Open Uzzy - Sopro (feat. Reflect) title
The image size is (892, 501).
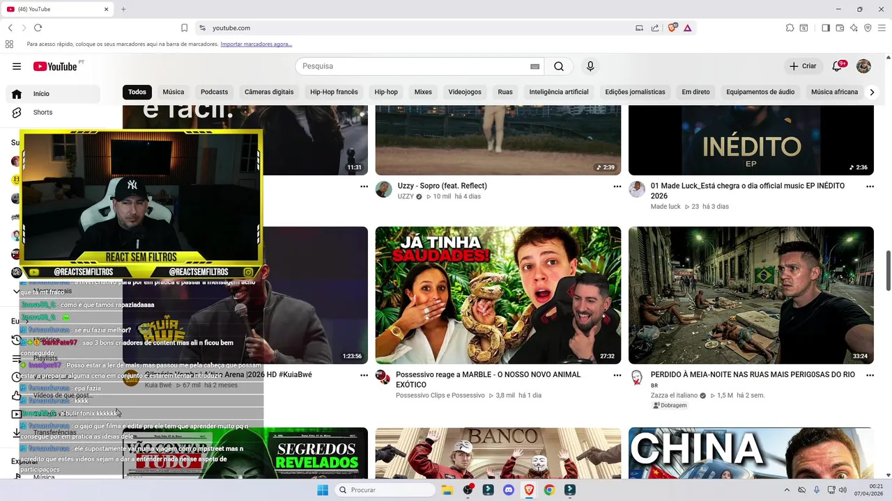[443, 186]
